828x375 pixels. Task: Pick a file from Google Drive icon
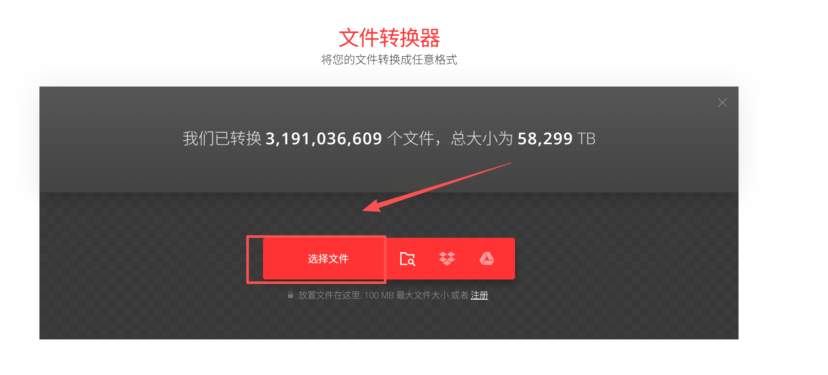tap(487, 258)
